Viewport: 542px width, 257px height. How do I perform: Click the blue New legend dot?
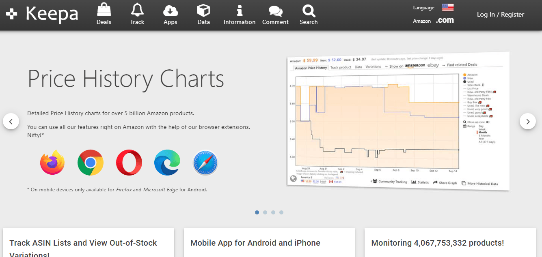click(464, 78)
